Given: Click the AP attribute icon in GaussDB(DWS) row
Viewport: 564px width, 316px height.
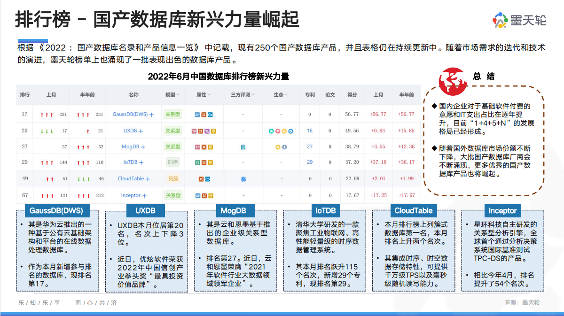Looking at the screenshot, I should [197, 115].
